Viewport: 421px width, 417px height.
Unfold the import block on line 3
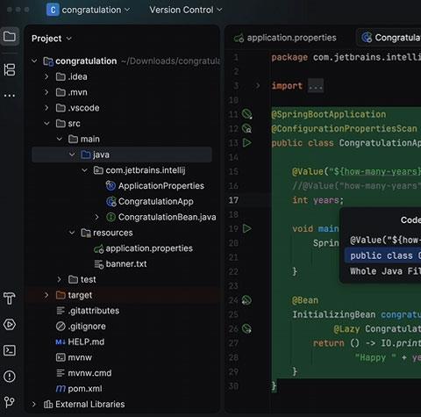click(258, 86)
